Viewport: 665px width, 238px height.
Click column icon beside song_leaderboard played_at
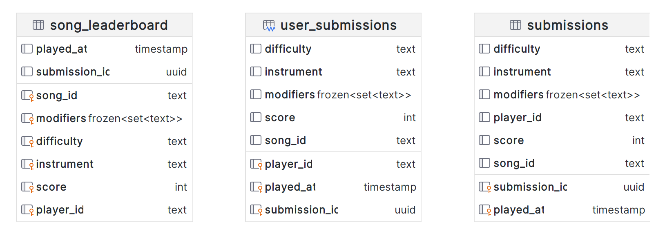click(x=27, y=49)
